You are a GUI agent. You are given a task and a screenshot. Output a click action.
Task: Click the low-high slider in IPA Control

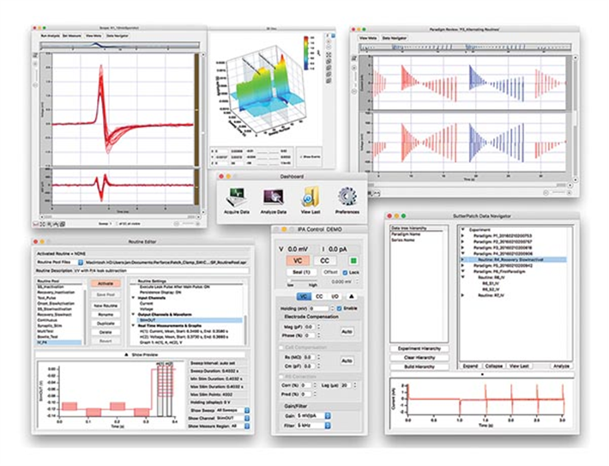point(303,281)
